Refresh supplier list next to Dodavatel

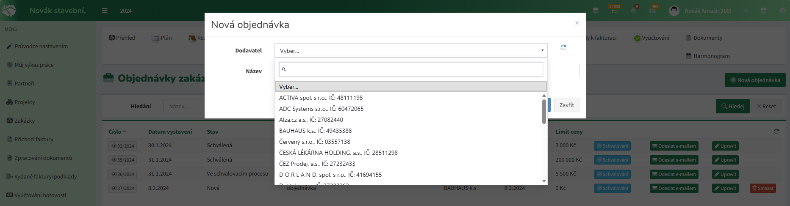563,47
